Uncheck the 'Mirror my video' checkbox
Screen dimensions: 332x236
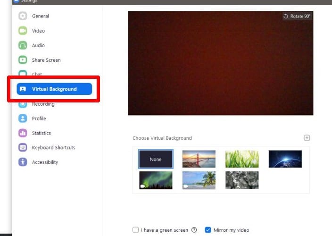[x=208, y=230]
